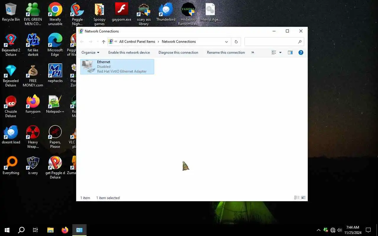Go up one folder level
This screenshot has height=236, width=378.
tap(104, 42)
